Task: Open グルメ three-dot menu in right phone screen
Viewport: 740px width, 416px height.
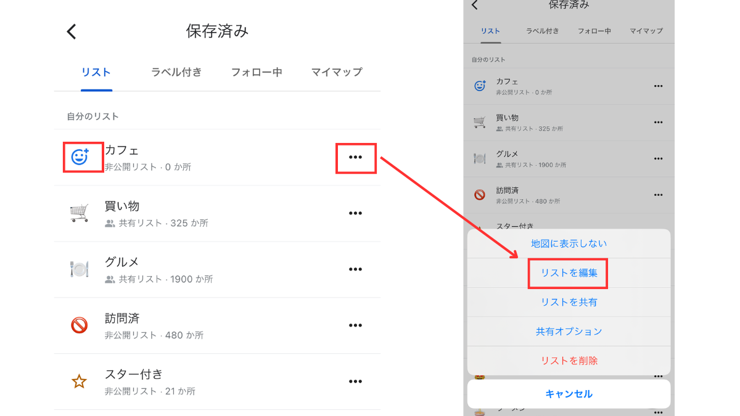Action: [x=659, y=159]
